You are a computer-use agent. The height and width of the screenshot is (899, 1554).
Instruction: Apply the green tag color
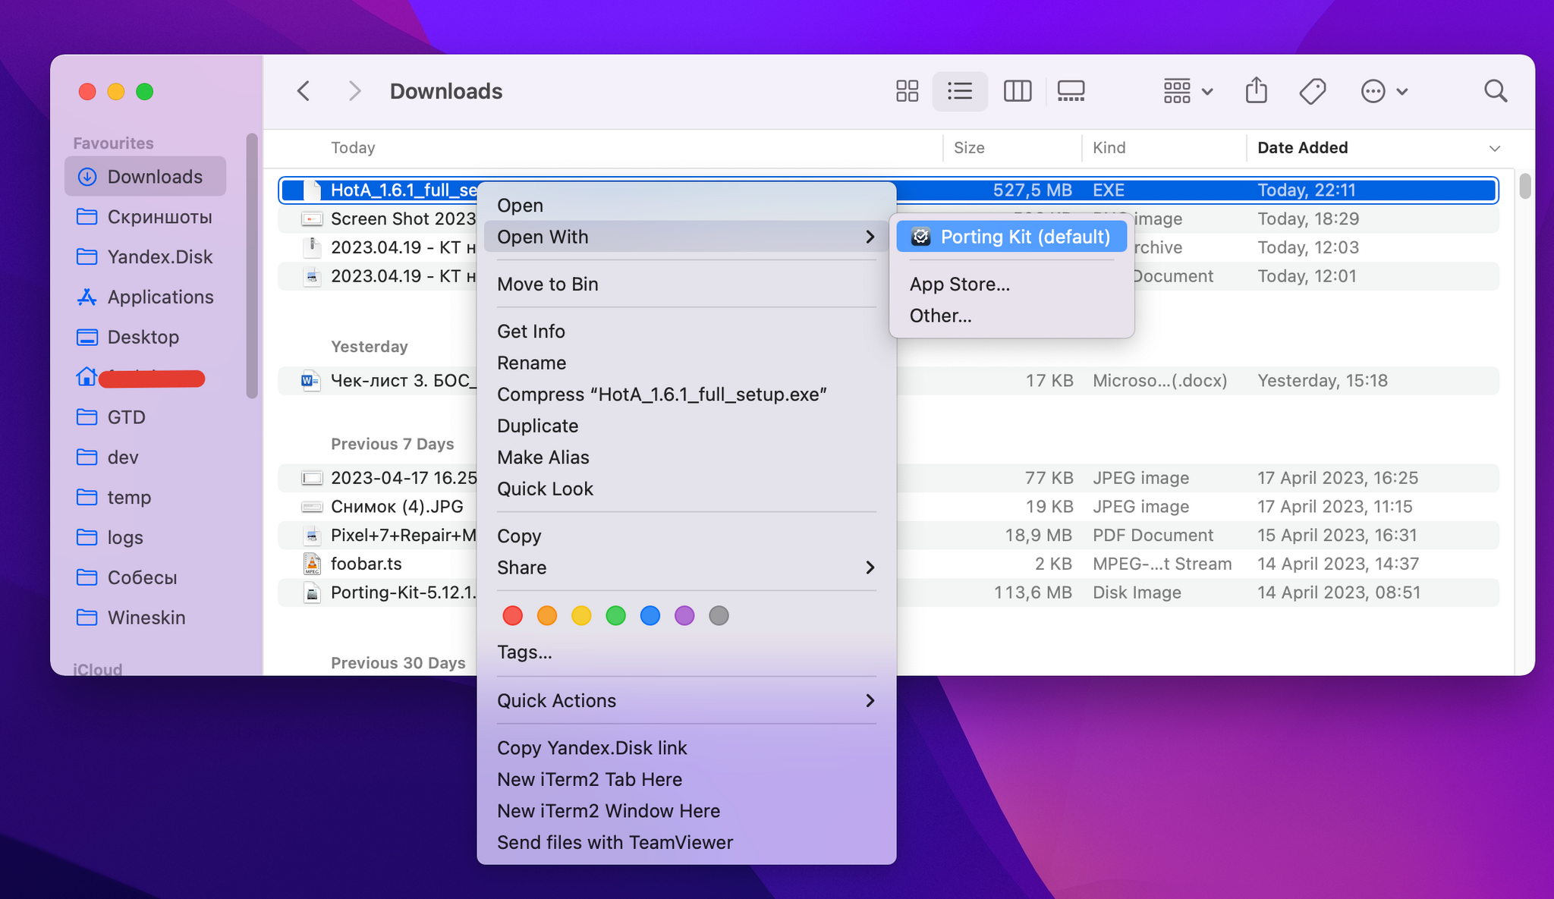click(616, 615)
